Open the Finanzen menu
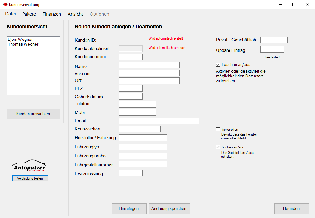This screenshot has height=218, width=315. pos(52,14)
